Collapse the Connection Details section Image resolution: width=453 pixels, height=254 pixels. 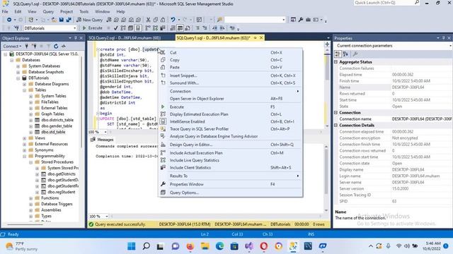[x=336, y=126]
